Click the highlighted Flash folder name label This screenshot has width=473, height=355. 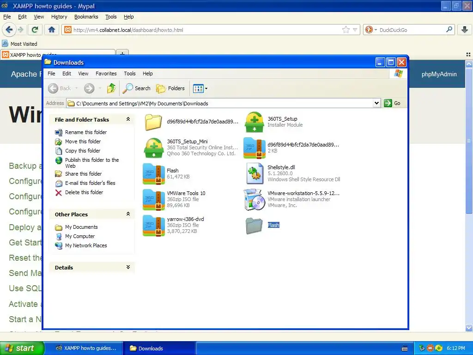click(x=273, y=225)
